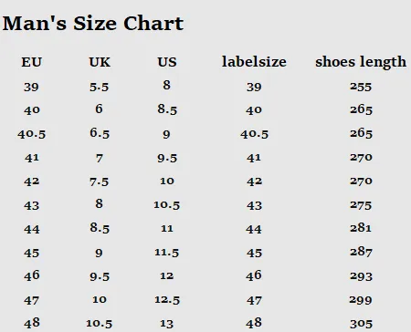
Task: Select UK size 7.5 cell
Action: tap(100, 182)
